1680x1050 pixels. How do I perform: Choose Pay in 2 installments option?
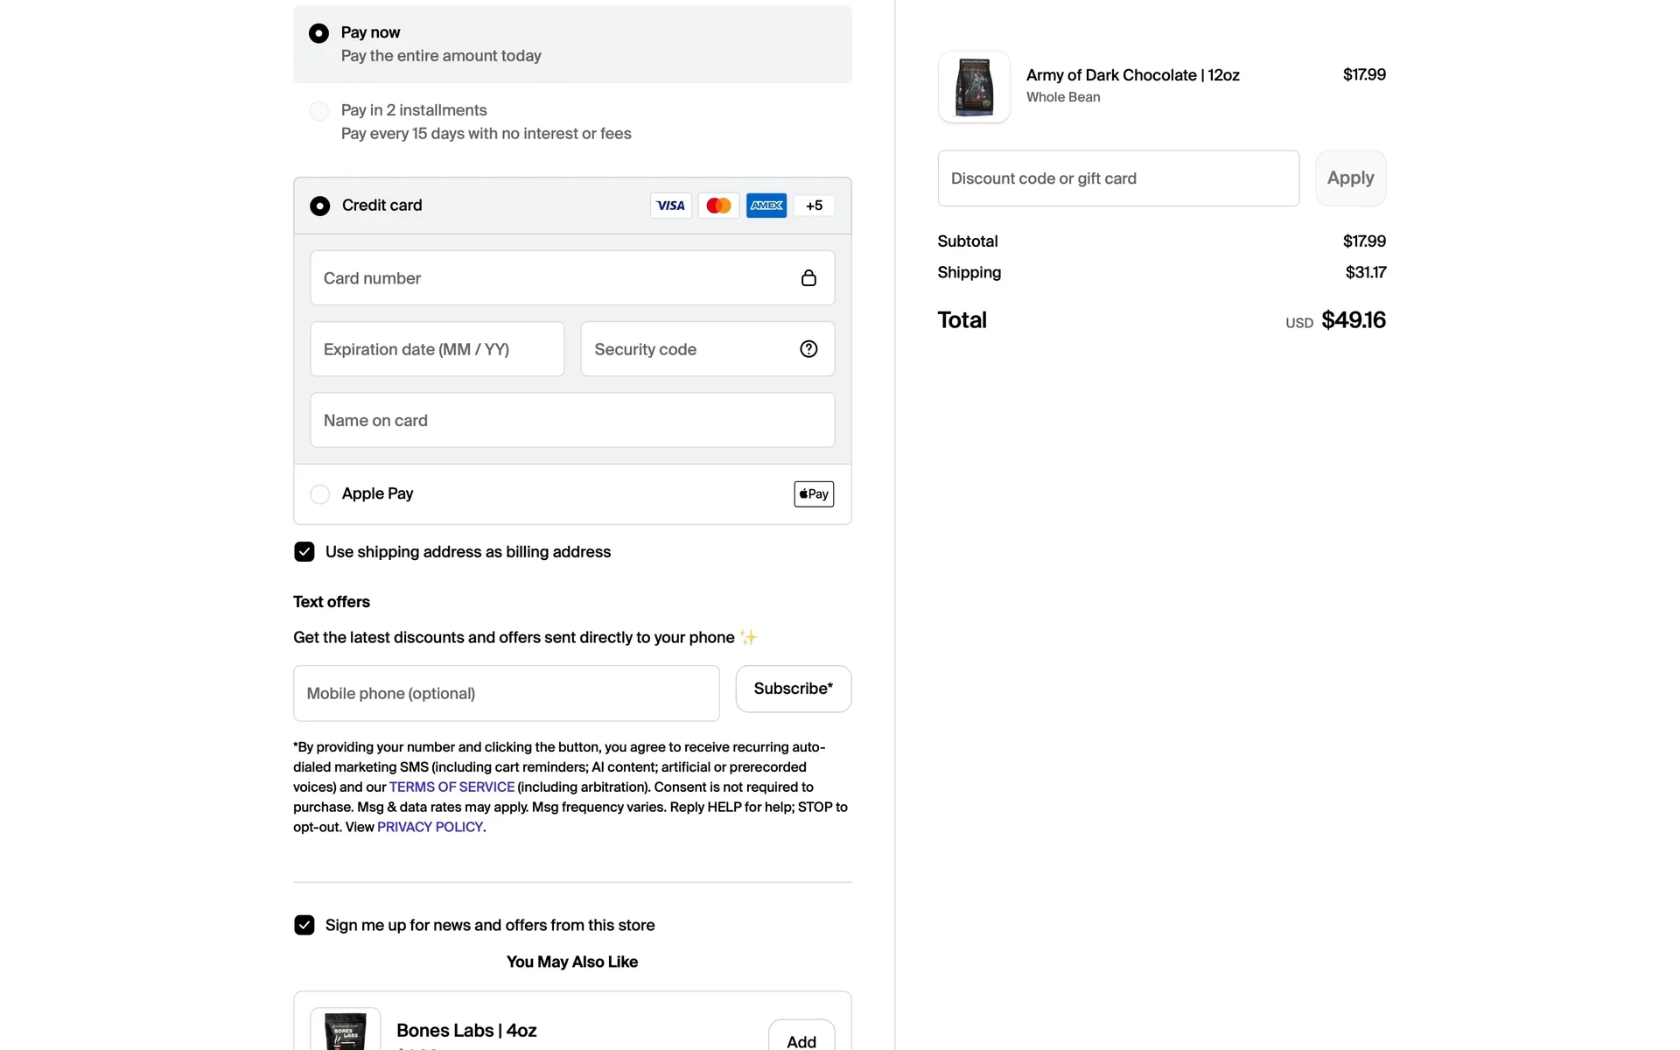point(319,111)
